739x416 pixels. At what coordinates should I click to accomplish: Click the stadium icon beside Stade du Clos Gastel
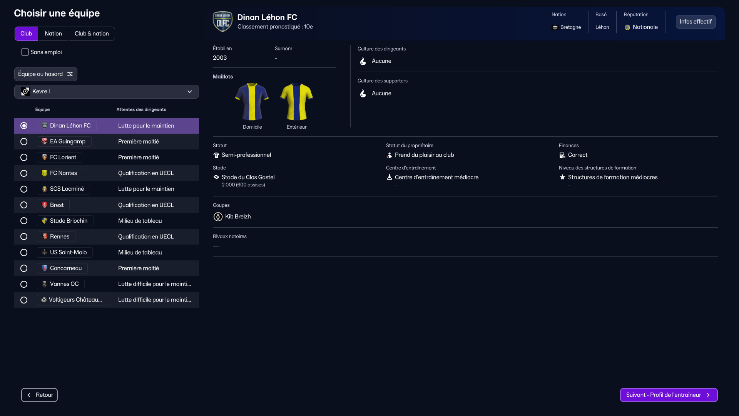point(216,177)
